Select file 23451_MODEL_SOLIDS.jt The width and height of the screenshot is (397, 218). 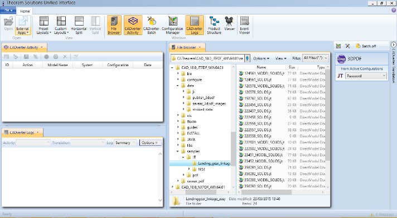263,155
